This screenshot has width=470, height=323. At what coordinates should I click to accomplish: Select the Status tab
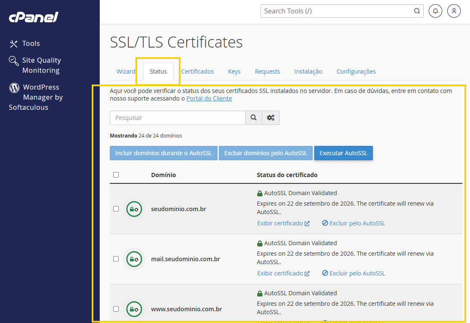coord(158,71)
